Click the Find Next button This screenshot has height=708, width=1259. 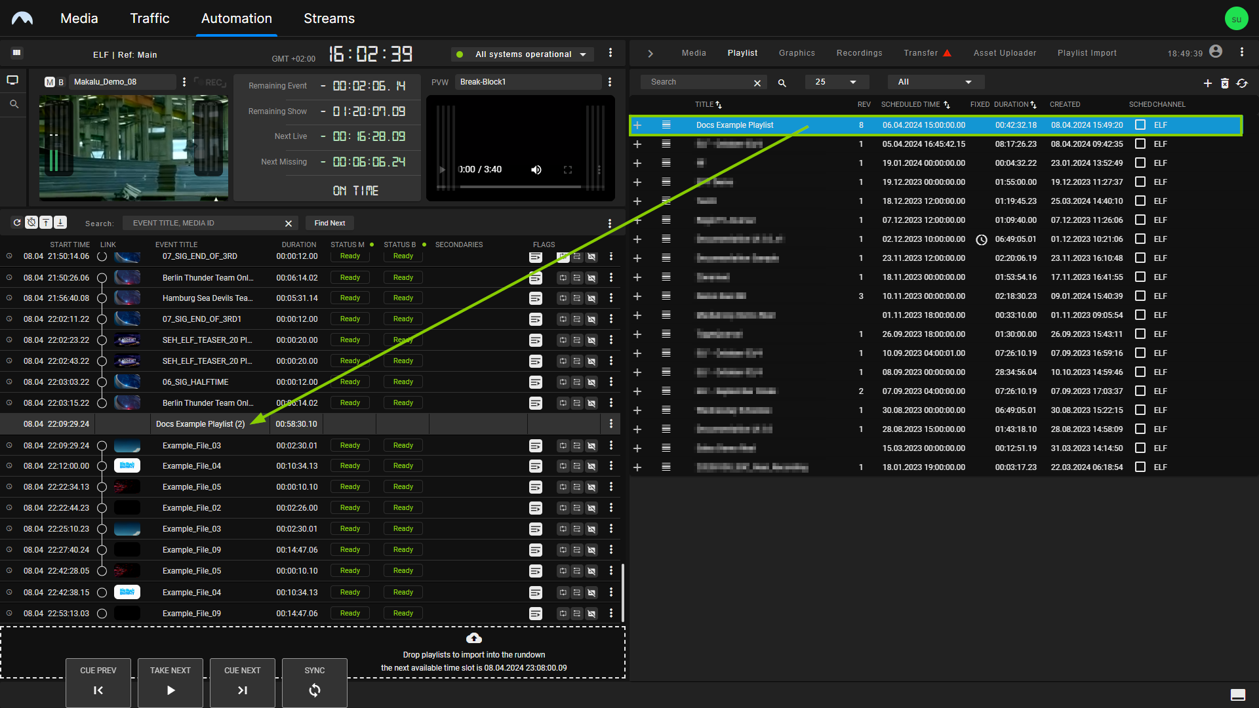(x=329, y=223)
